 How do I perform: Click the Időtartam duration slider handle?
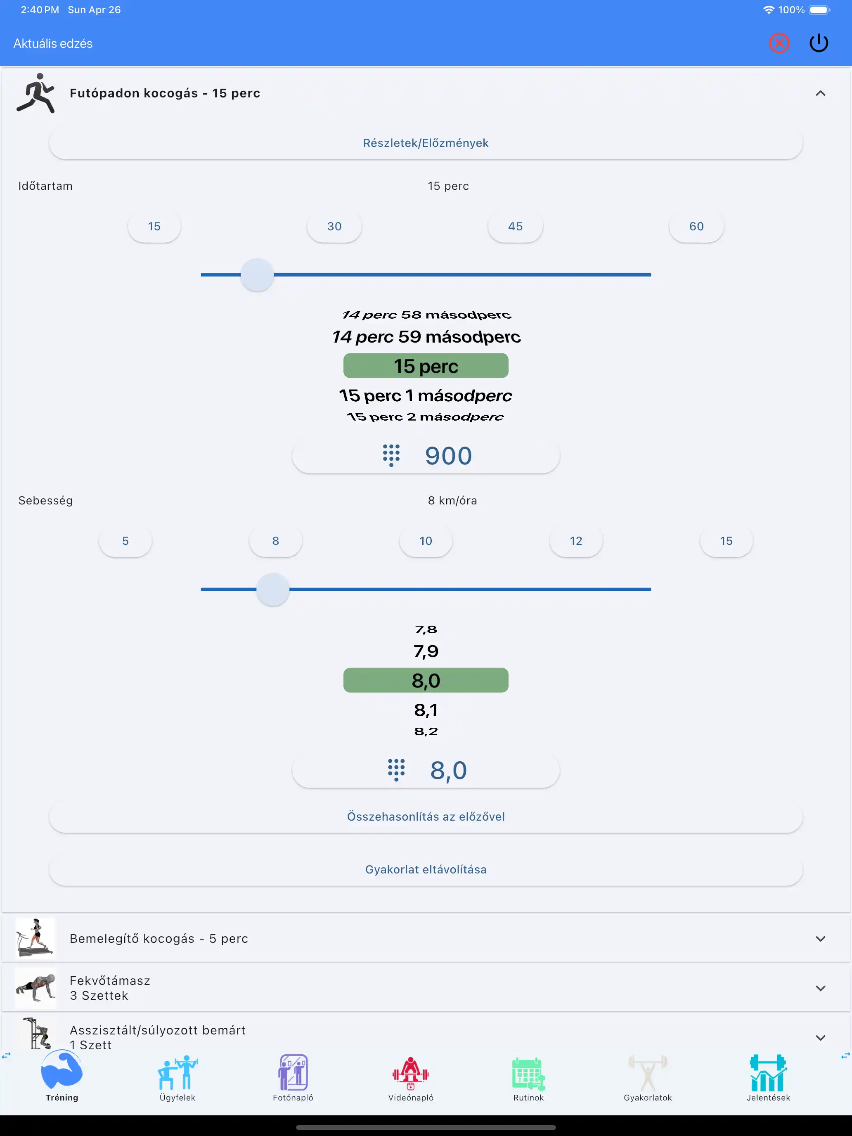pyautogui.click(x=257, y=275)
